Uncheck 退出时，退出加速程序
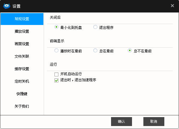 [56, 80]
